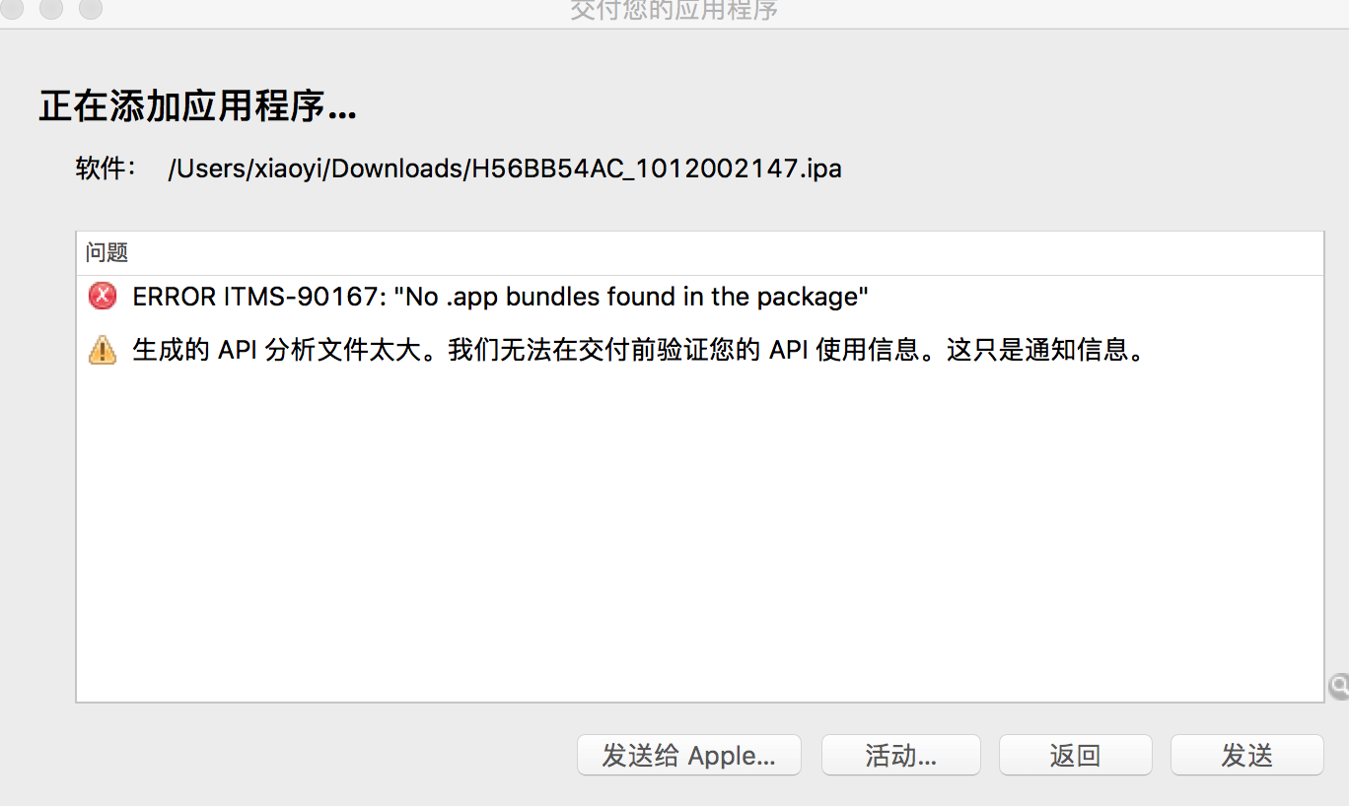Click the 这只是通知信息 sentence in the warning

[x=1047, y=350]
